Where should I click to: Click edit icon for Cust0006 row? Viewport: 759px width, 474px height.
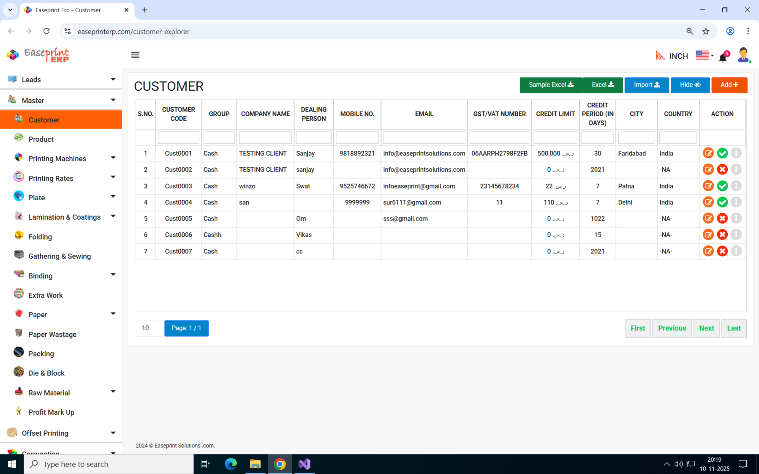coord(708,234)
